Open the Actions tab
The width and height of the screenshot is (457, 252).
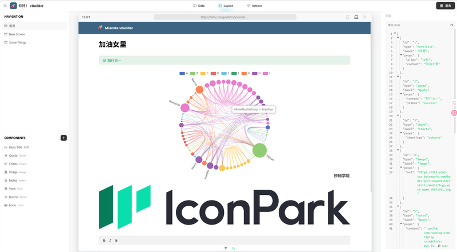point(254,6)
